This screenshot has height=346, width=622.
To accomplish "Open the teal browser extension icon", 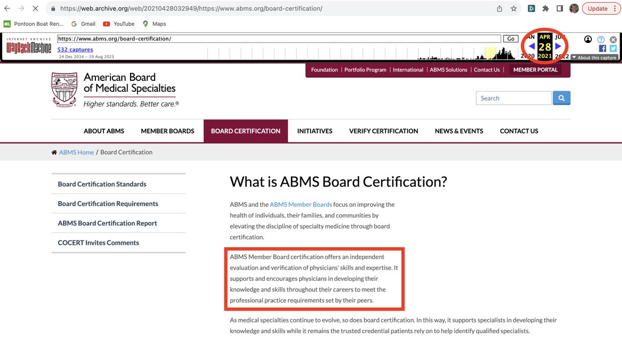I will pos(532,8).
